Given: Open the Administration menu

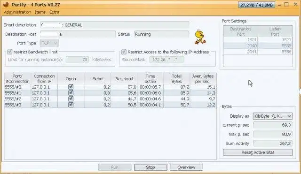Looking at the screenshot, I should pos(17,12).
